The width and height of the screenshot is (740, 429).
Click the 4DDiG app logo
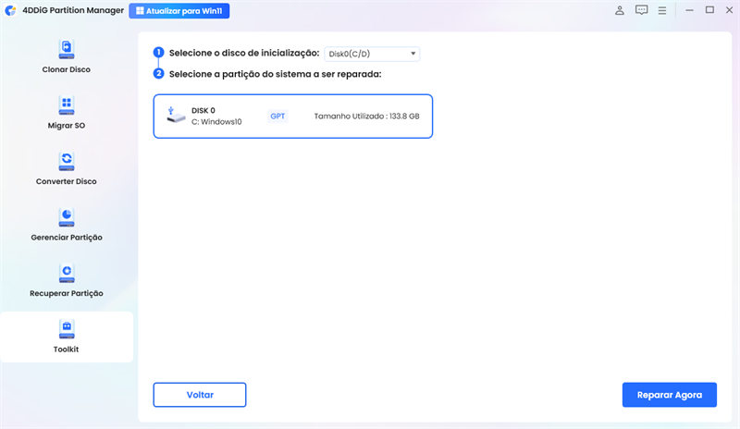pyautogui.click(x=10, y=10)
